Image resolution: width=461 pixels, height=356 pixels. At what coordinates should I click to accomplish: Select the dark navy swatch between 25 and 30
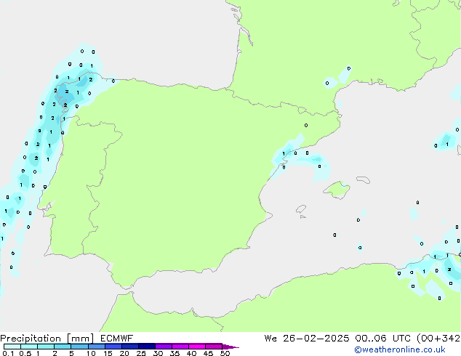148,347
